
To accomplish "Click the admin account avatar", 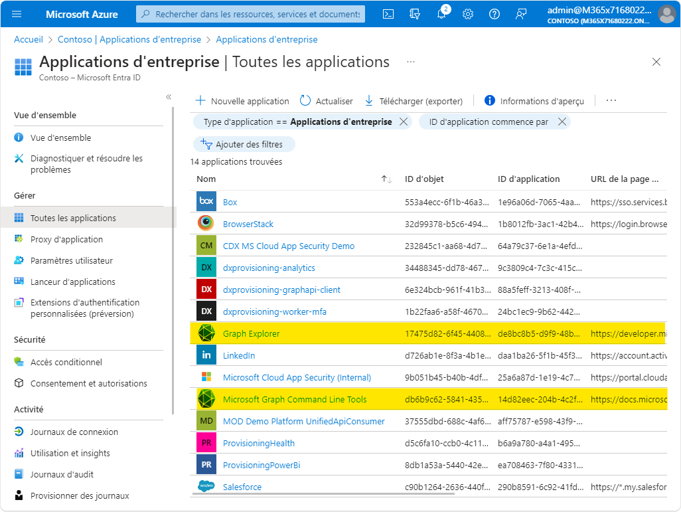I will click(x=666, y=14).
